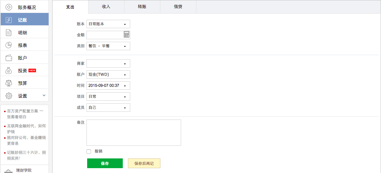Toggle the 报销 checkbox
This screenshot has height=173, width=381.
[89, 151]
